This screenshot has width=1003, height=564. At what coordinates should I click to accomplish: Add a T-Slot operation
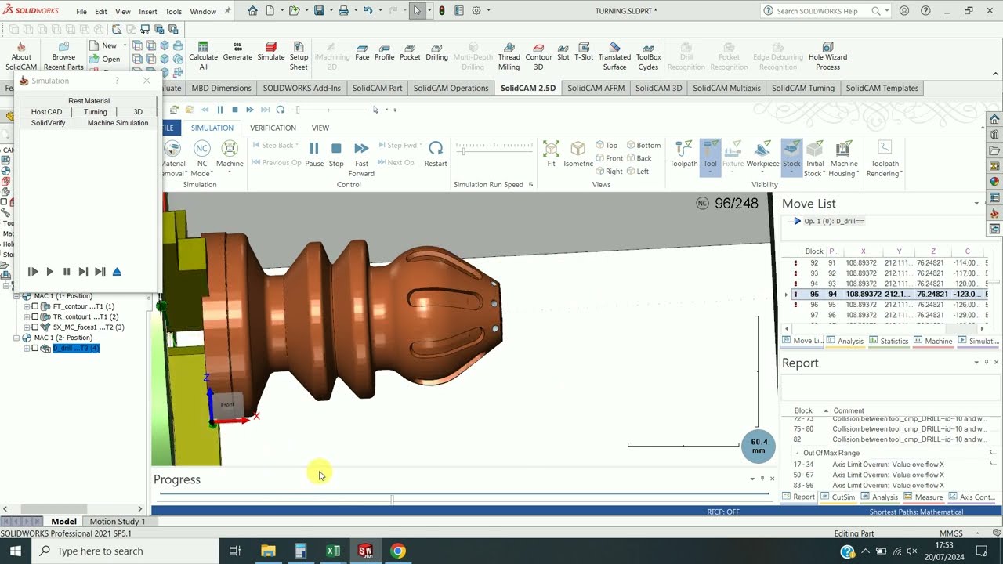[x=584, y=52]
